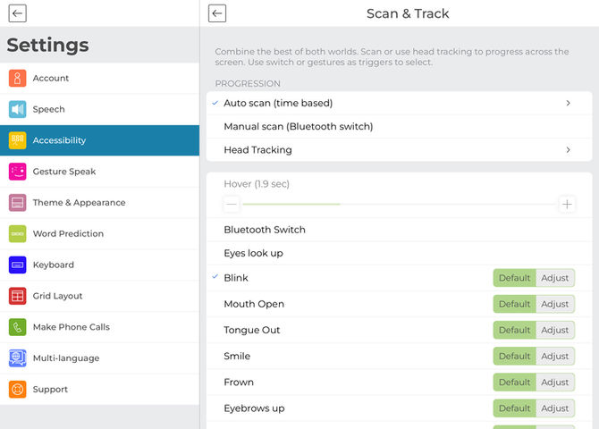Open Gesture Speak pink face icon

click(17, 172)
